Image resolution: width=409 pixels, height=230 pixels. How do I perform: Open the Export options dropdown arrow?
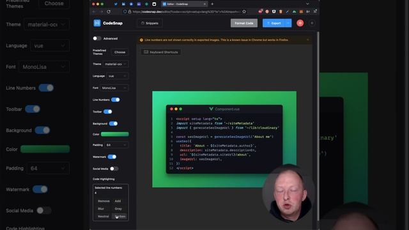click(x=288, y=23)
